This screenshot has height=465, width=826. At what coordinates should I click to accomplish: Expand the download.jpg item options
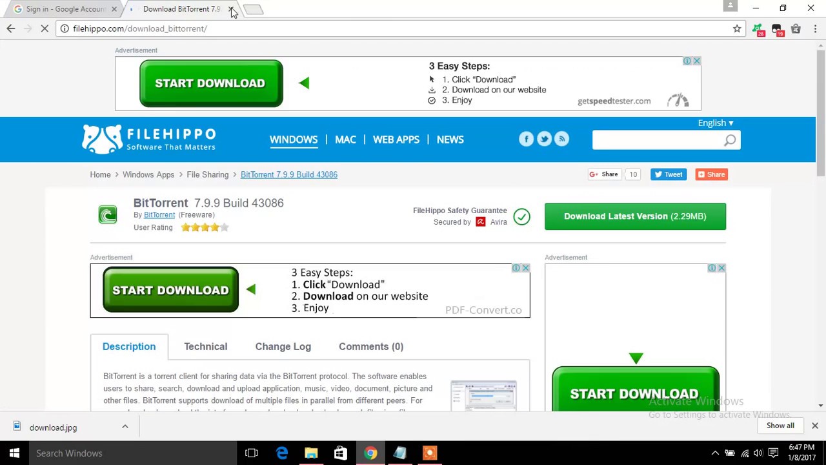click(x=125, y=427)
